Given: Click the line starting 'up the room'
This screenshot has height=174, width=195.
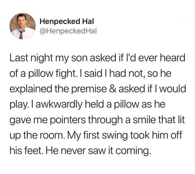Looking at the screenshot, I should pos(96,135).
